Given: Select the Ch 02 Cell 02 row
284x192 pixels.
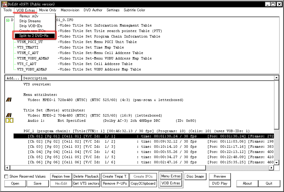Looking at the screenshot, I should tap(144, 141).
